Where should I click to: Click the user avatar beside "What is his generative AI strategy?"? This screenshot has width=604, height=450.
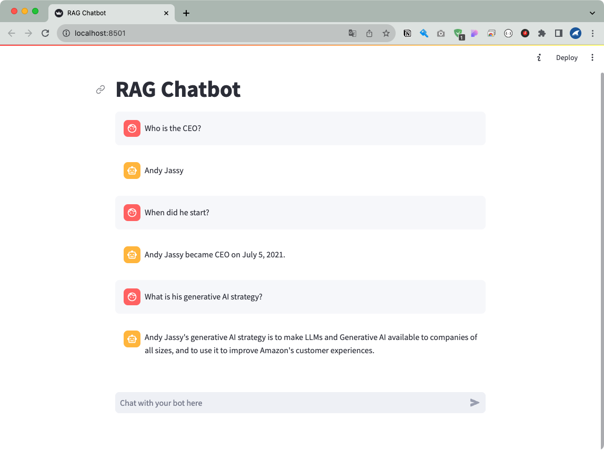pos(132,297)
